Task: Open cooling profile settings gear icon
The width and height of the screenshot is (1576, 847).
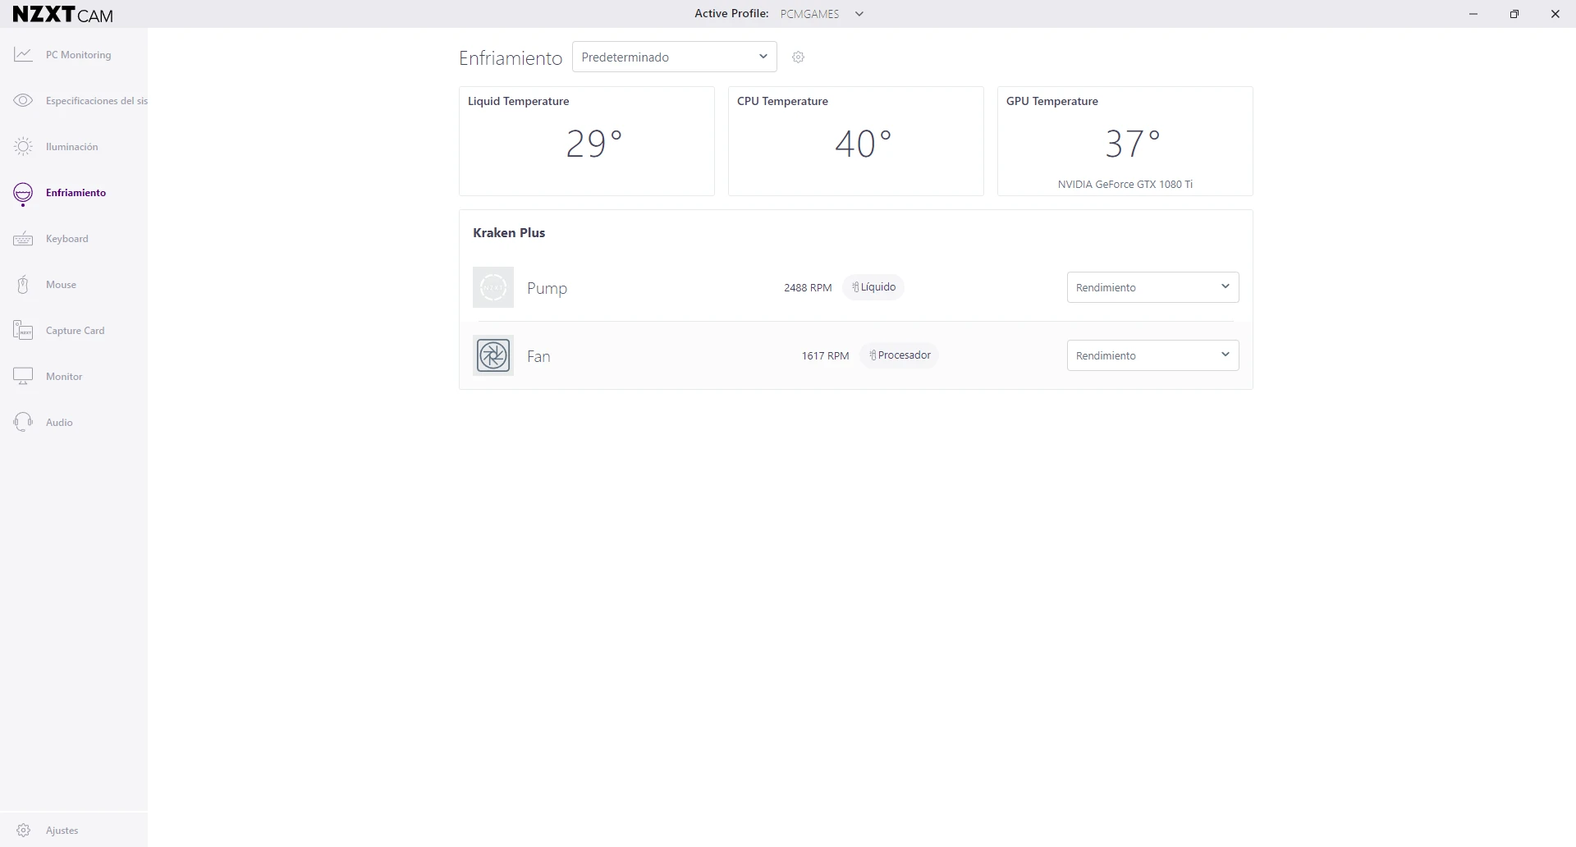Action: [x=799, y=57]
